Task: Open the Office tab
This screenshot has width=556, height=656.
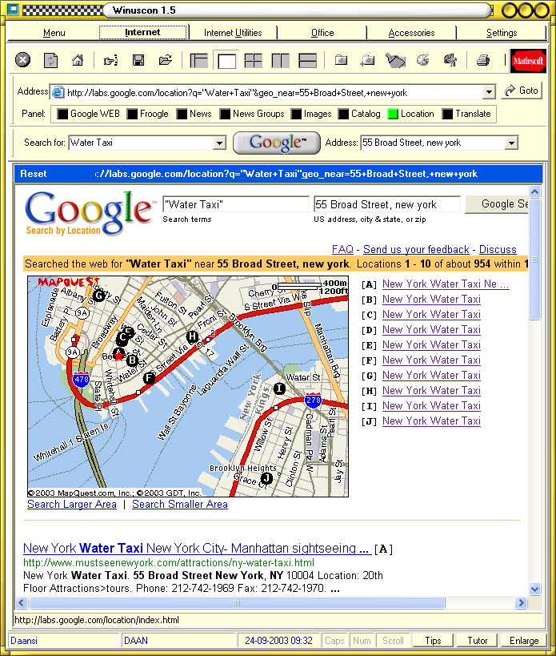Action: (322, 33)
